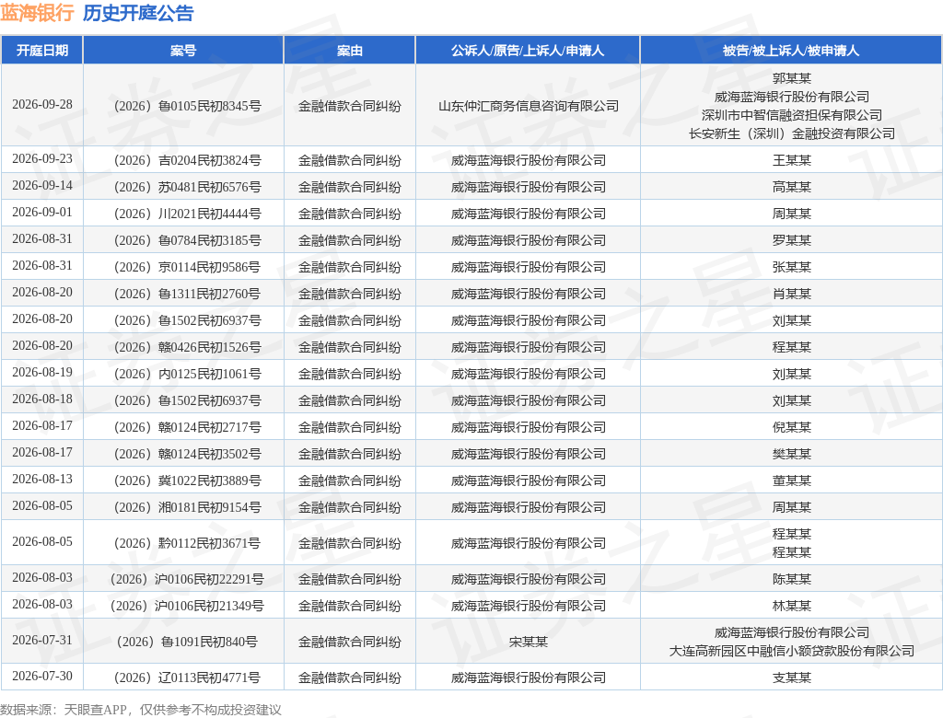Select the 开庭日期 column header
Viewport: 943px width, 718px height.
[42, 51]
